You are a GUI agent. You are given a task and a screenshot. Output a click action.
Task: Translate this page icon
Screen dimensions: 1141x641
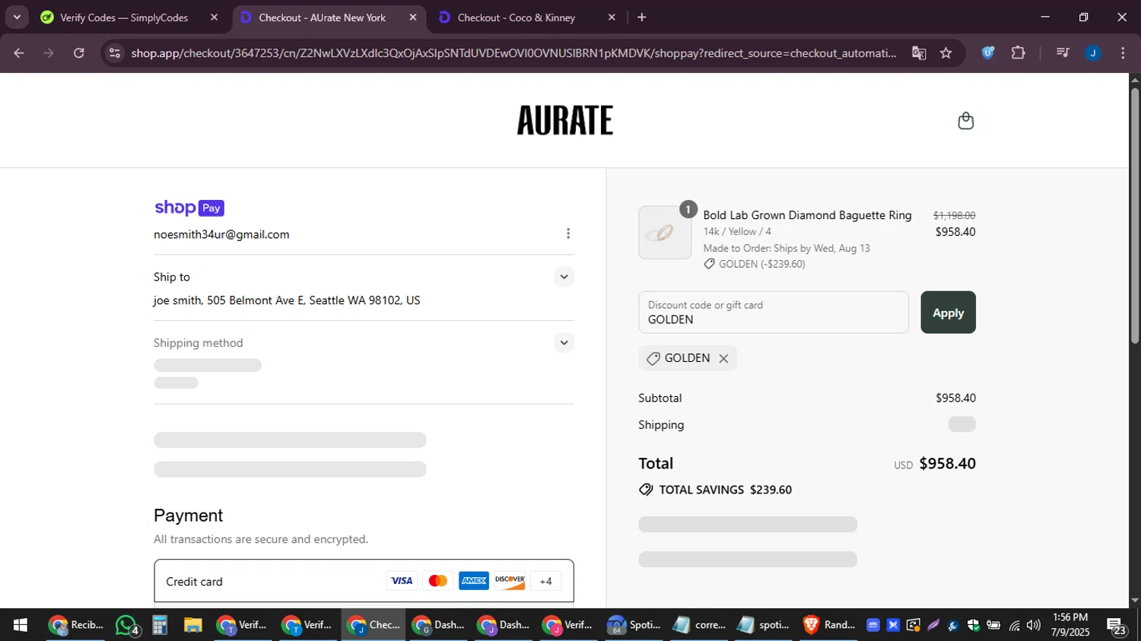click(919, 53)
